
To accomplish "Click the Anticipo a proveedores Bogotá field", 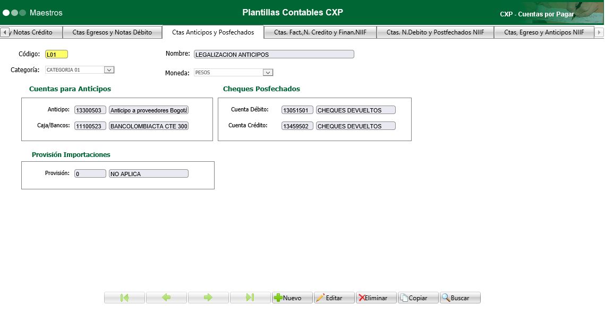I will (x=149, y=110).
